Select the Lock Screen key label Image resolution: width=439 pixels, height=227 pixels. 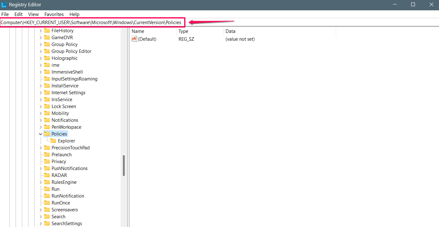pos(64,106)
